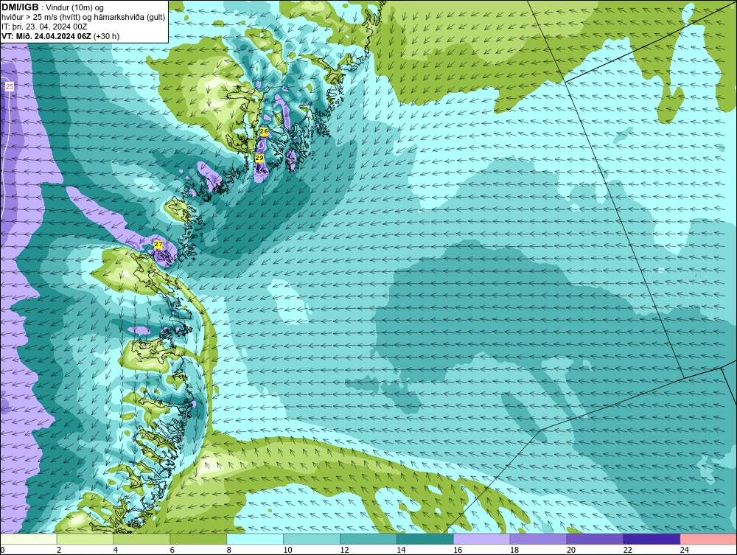Click legend tick value 6

[172, 550]
